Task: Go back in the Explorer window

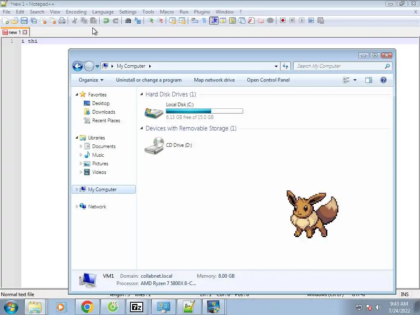Action: coord(78,66)
